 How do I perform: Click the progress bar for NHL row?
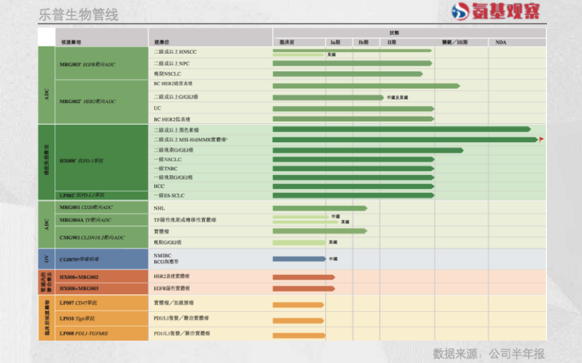(320, 208)
